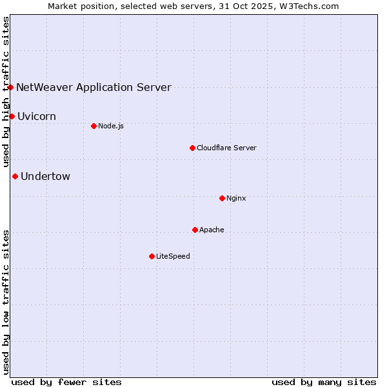Viewport: 387px width, 387px height.
Task: Select the Uvicorn text label
Action: click(x=37, y=116)
